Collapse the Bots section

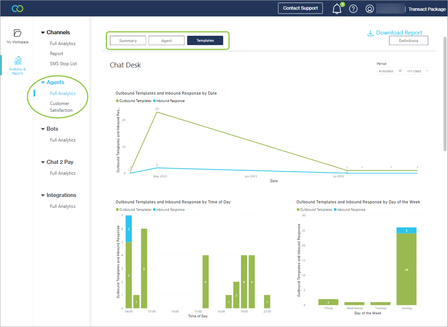coord(43,129)
